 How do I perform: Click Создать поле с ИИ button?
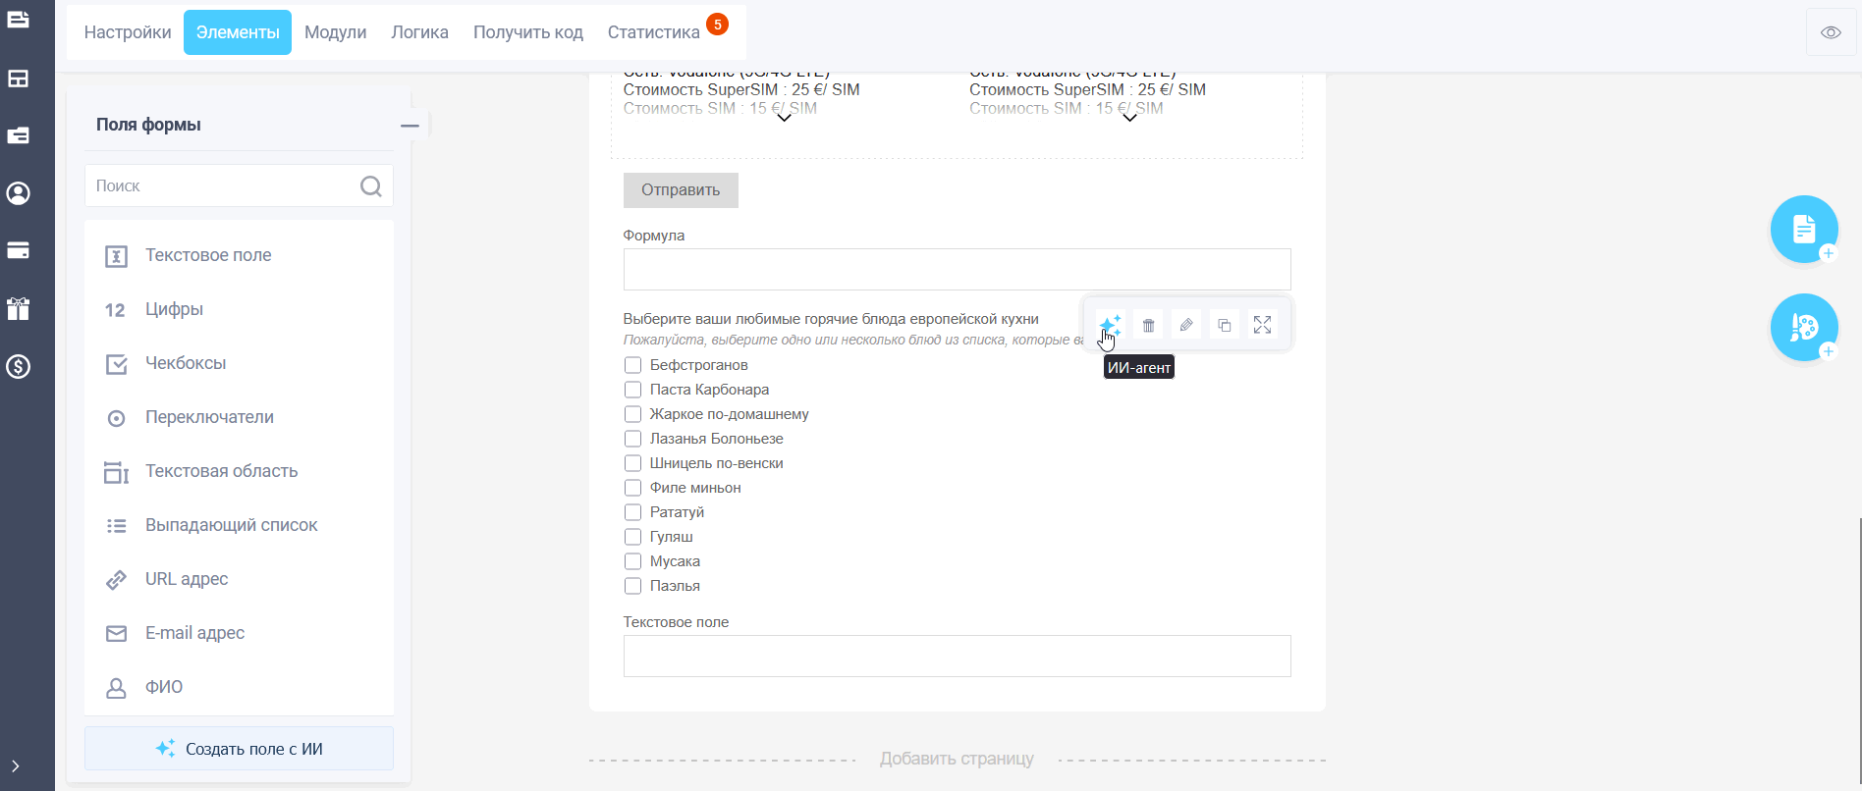point(239,749)
